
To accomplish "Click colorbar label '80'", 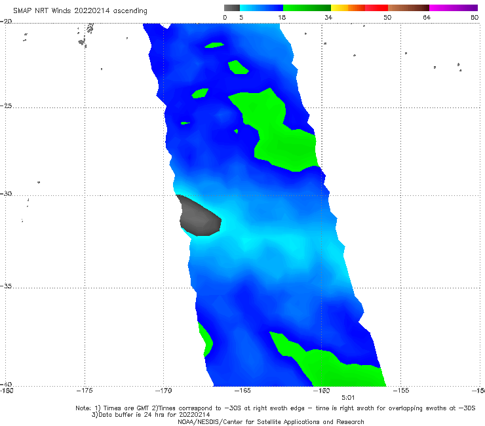I will (x=475, y=18).
